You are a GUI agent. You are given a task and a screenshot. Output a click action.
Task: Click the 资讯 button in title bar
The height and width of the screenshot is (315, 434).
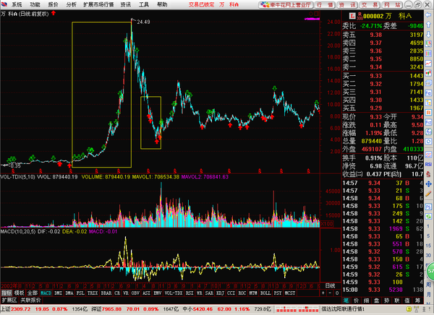coord(347,5)
